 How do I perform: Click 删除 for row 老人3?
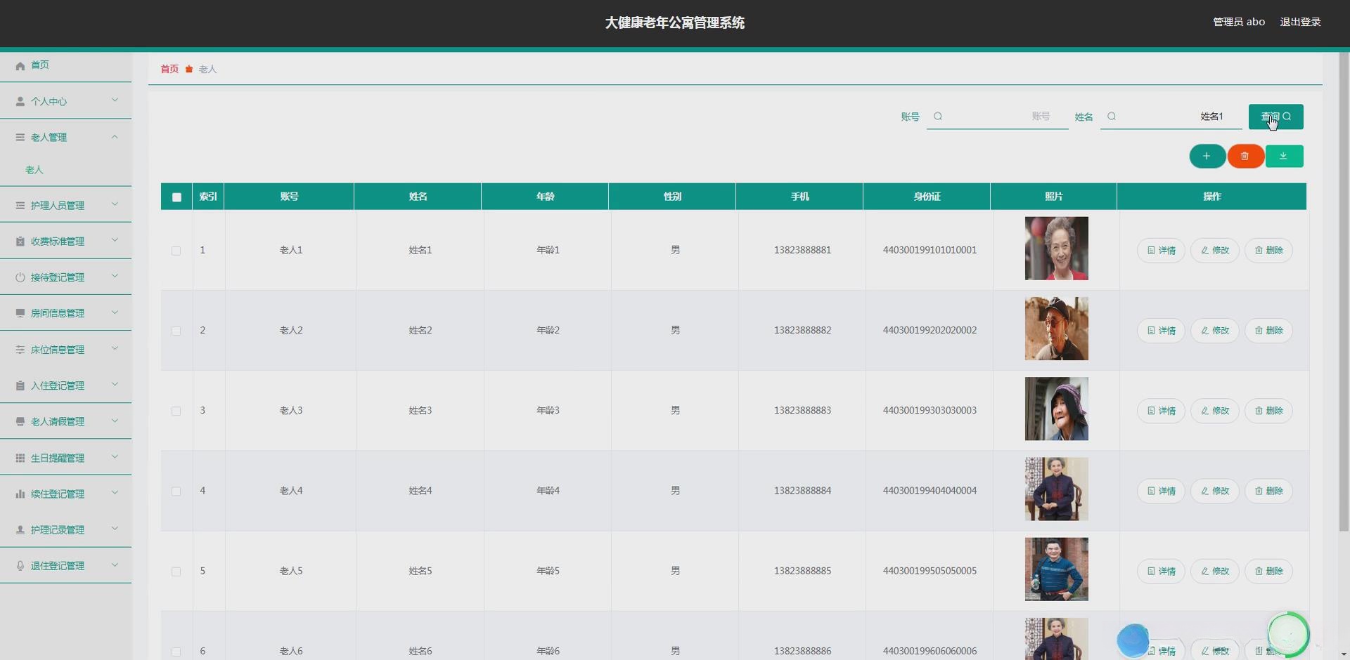pyautogui.click(x=1269, y=411)
